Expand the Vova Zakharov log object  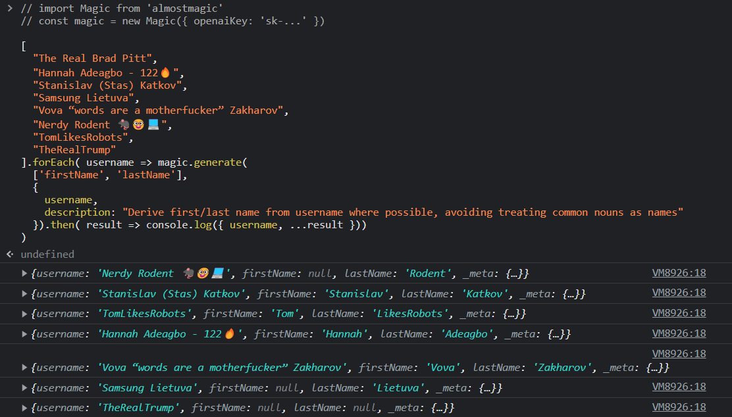pyautogui.click(x=24, y=368)
